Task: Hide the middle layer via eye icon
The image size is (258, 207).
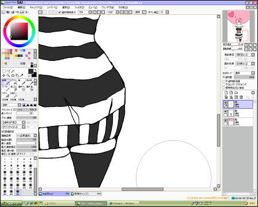Action: coord(225,112)
